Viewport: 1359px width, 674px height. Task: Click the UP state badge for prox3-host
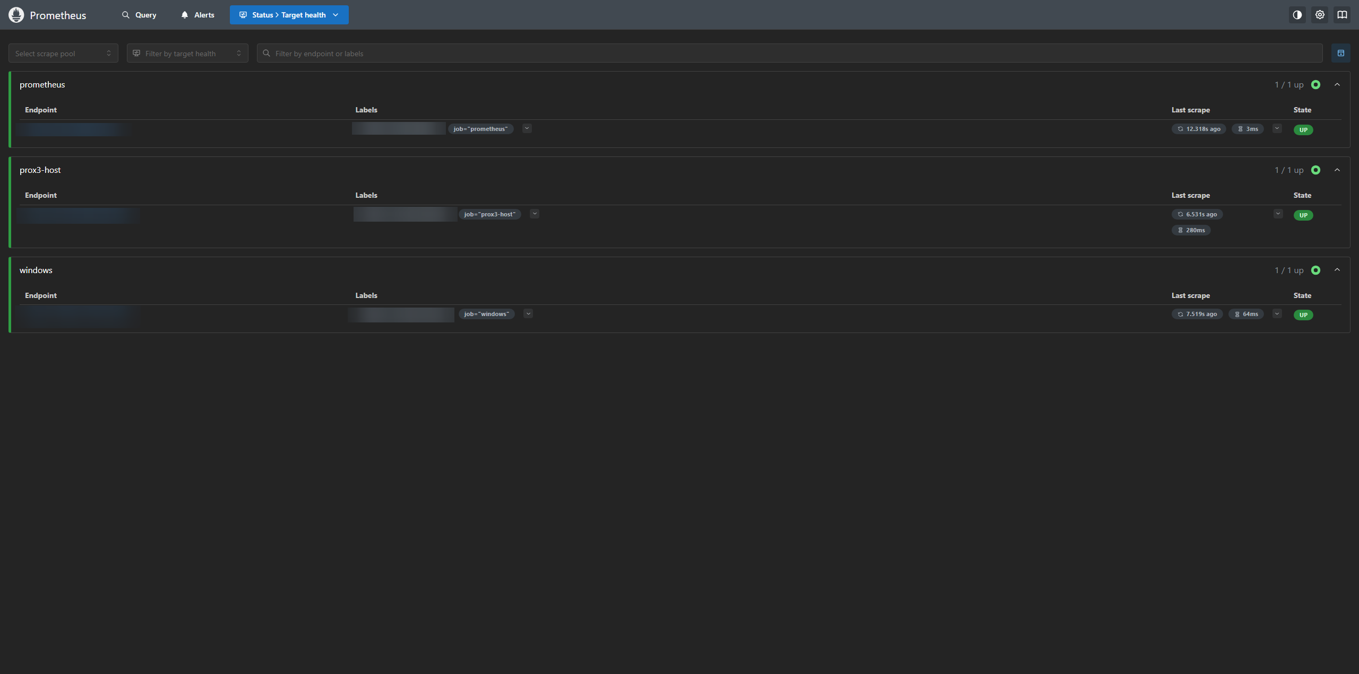pos(1303,215)
